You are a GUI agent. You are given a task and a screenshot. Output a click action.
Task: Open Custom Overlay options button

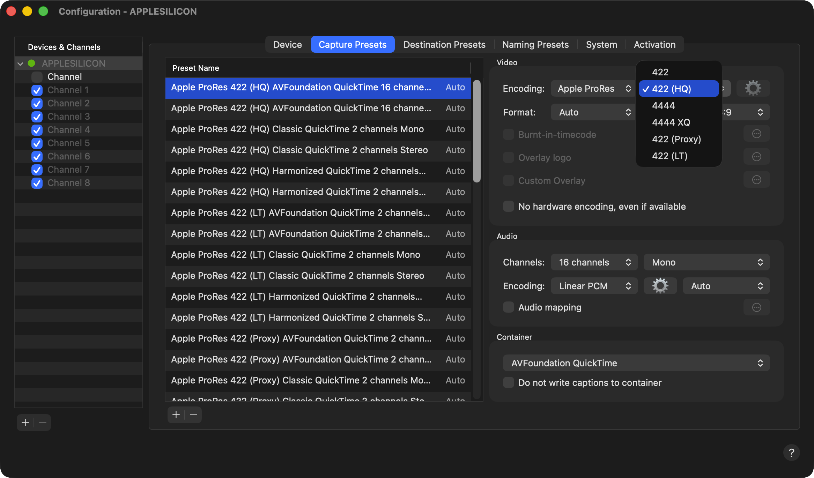(x=756, y=180)
